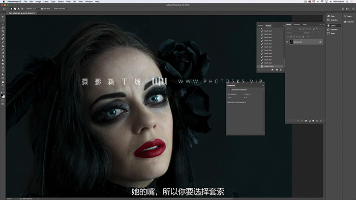The height and width of the screenshot is (200, 356).
Task: Add layer mask from Layers panel bottom
Action: coord(306,121)
